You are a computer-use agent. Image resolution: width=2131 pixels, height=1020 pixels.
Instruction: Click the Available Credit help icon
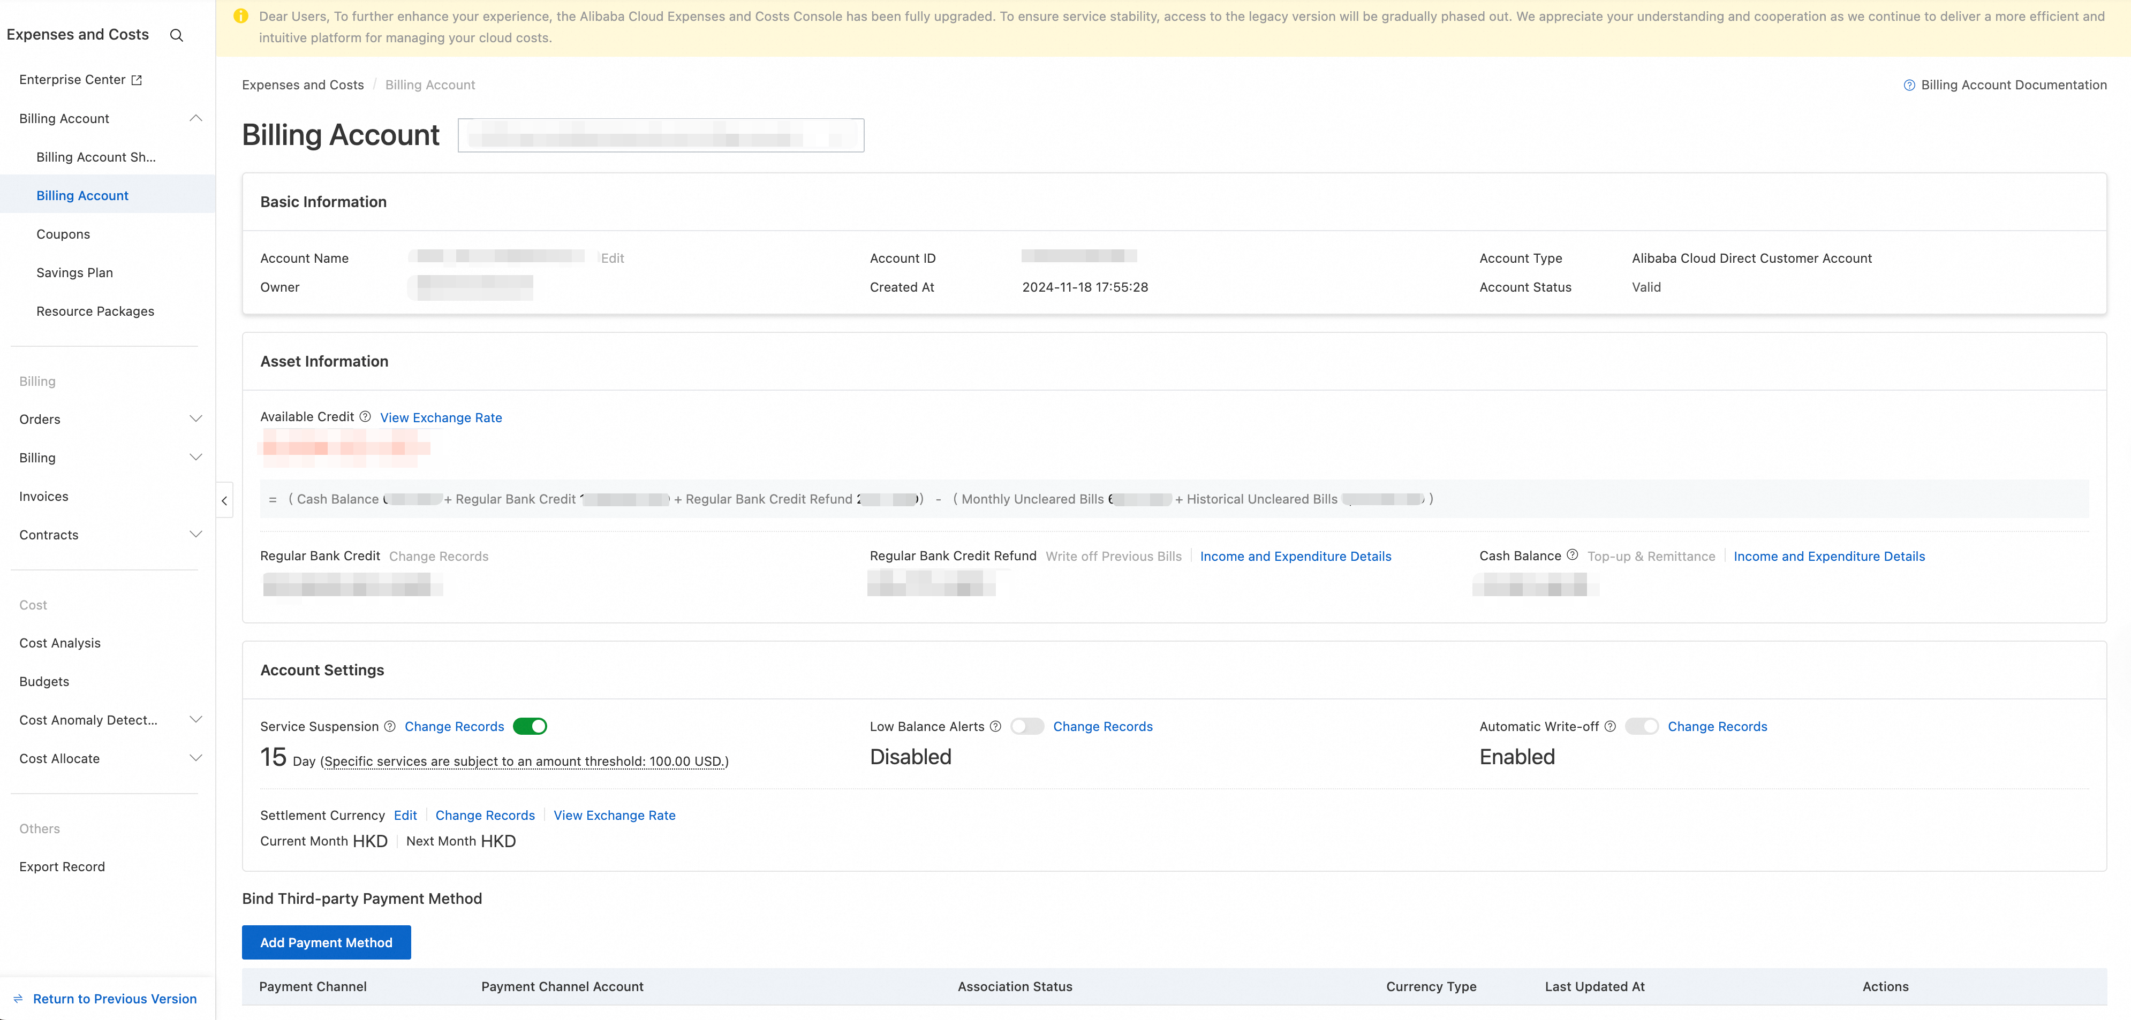click(365, 416)
